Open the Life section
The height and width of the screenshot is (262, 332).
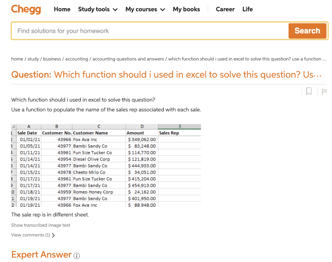(x=247, y=9)
